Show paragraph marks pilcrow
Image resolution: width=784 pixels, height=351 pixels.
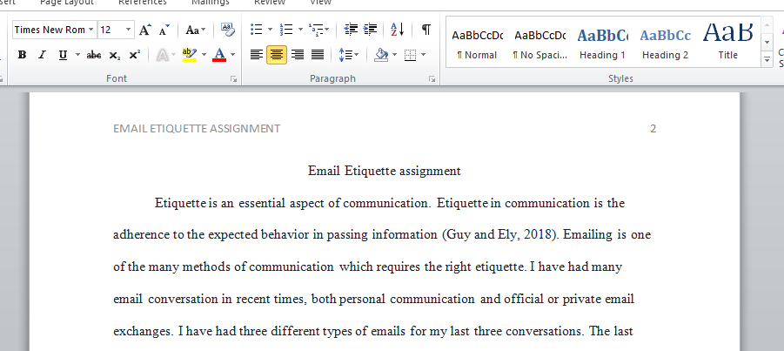[x=426, y=30]
